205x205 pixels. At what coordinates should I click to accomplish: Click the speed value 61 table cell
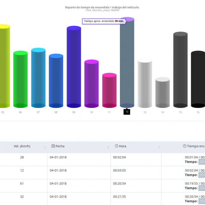pos(22,183)
